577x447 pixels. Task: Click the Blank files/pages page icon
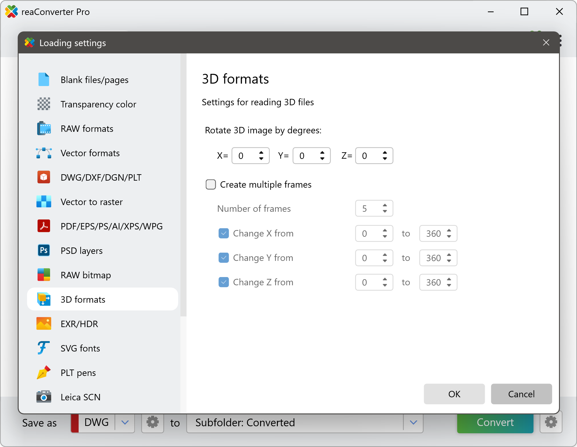[x=44, y=80]
